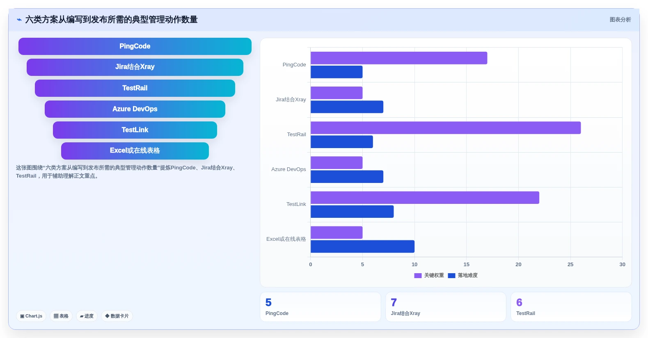Click the TestRail y-axis label in chart
The height and width of the screenshot is (338, 648).
click(296, 135)
